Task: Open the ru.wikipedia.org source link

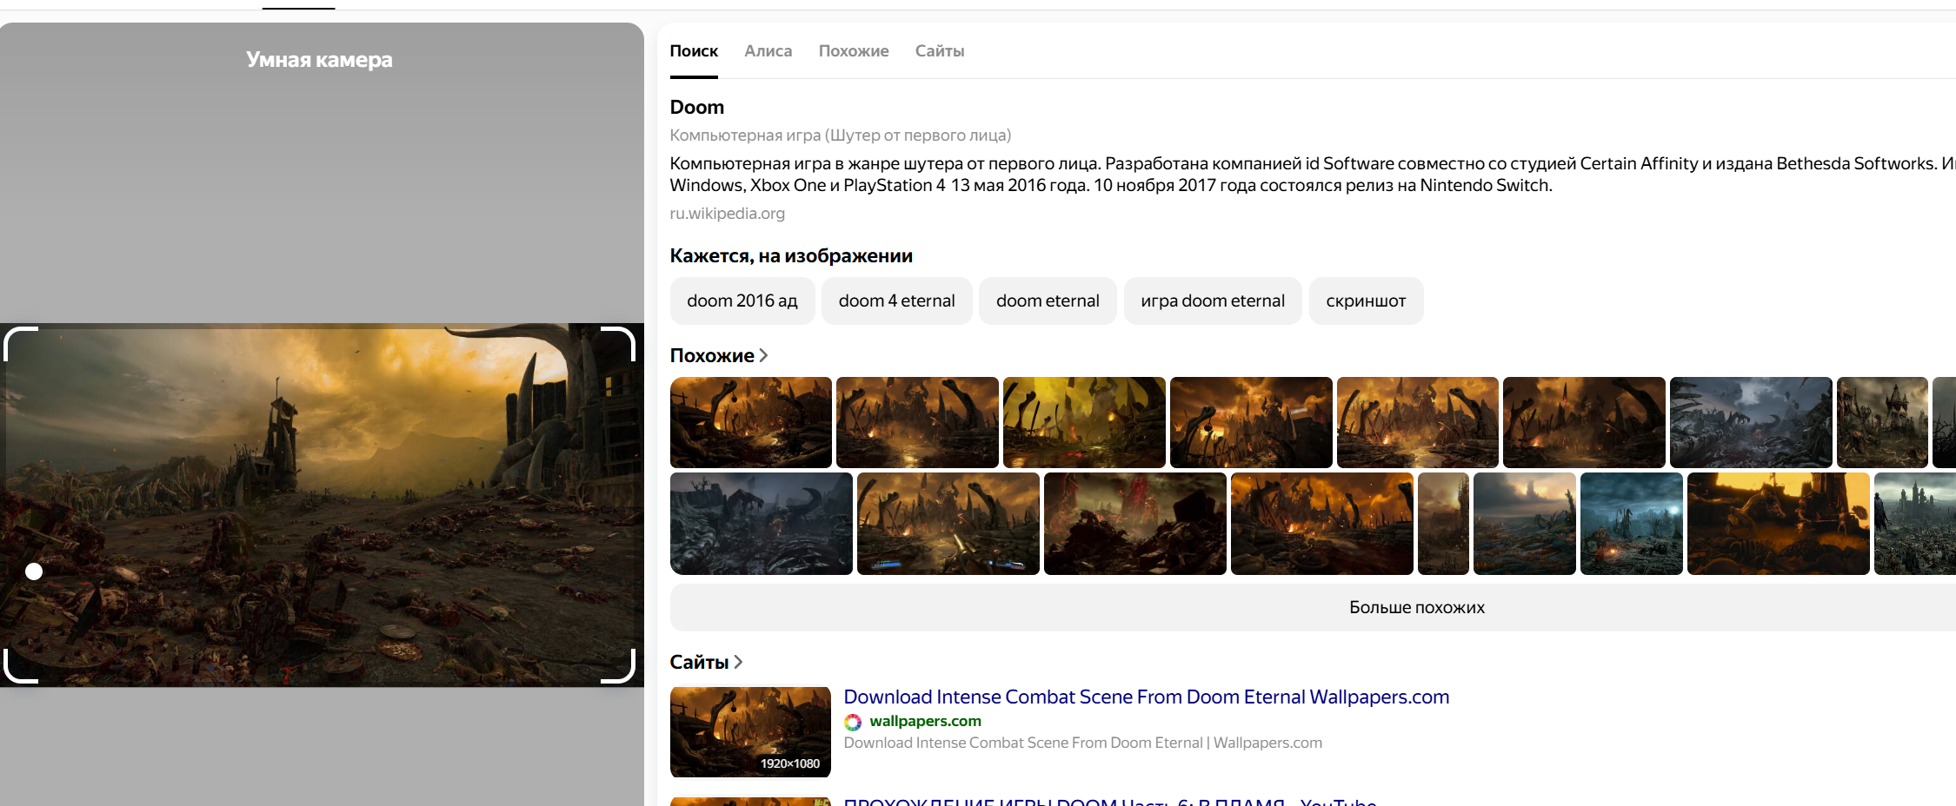Action: pyautogui.click(x=727, y=214)
